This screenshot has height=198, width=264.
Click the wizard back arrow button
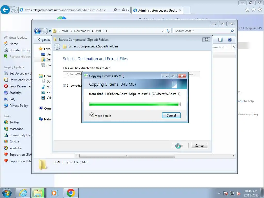[57, 46]
